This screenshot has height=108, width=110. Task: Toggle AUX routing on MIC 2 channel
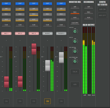coord(20,20)
